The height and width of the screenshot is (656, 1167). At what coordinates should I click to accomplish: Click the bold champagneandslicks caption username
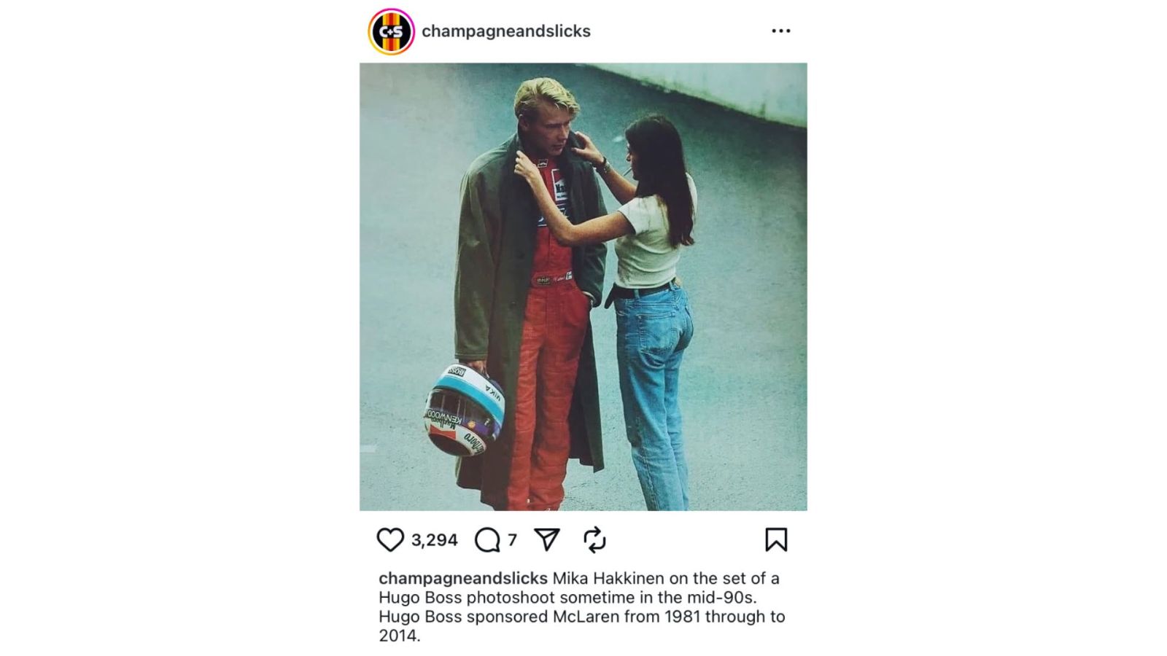point(463,579)
